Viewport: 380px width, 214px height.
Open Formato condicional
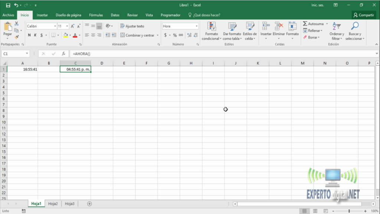tap(212, 32)
